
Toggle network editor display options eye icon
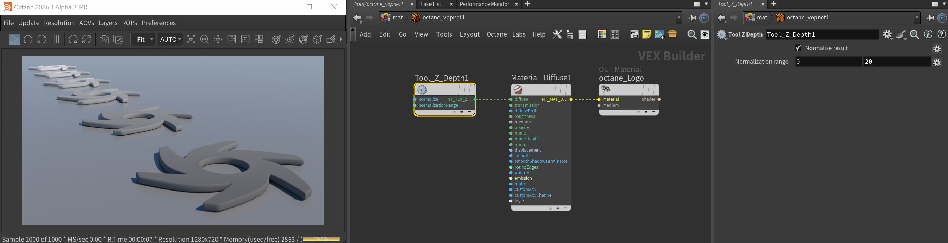(x=704, y=34)
